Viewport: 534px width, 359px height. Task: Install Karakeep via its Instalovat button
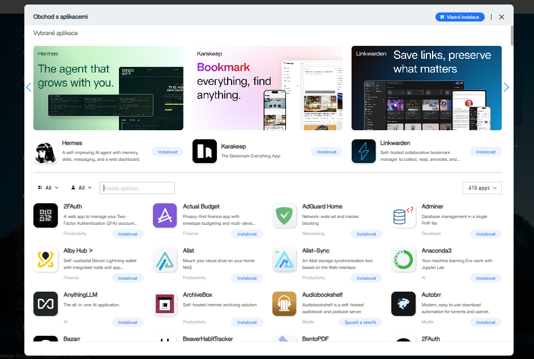pos(327,152)
